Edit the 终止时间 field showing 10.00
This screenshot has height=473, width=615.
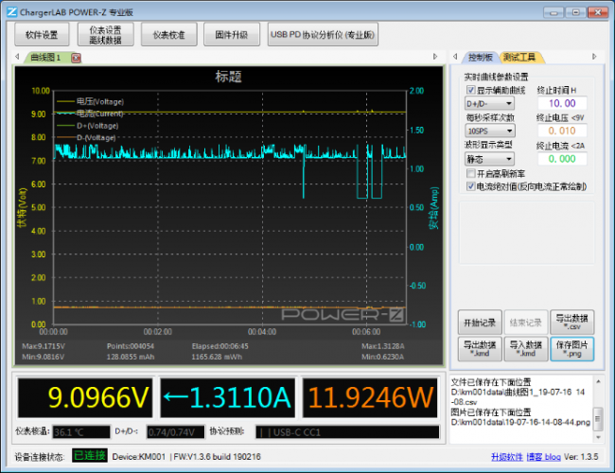point(562,103)
